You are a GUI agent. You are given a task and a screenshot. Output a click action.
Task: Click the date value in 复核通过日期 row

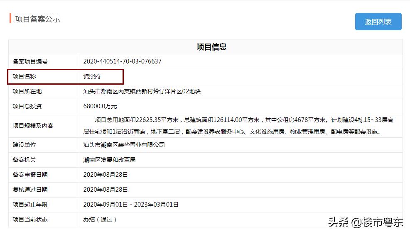pyautogui.click(x=106, y=190)
